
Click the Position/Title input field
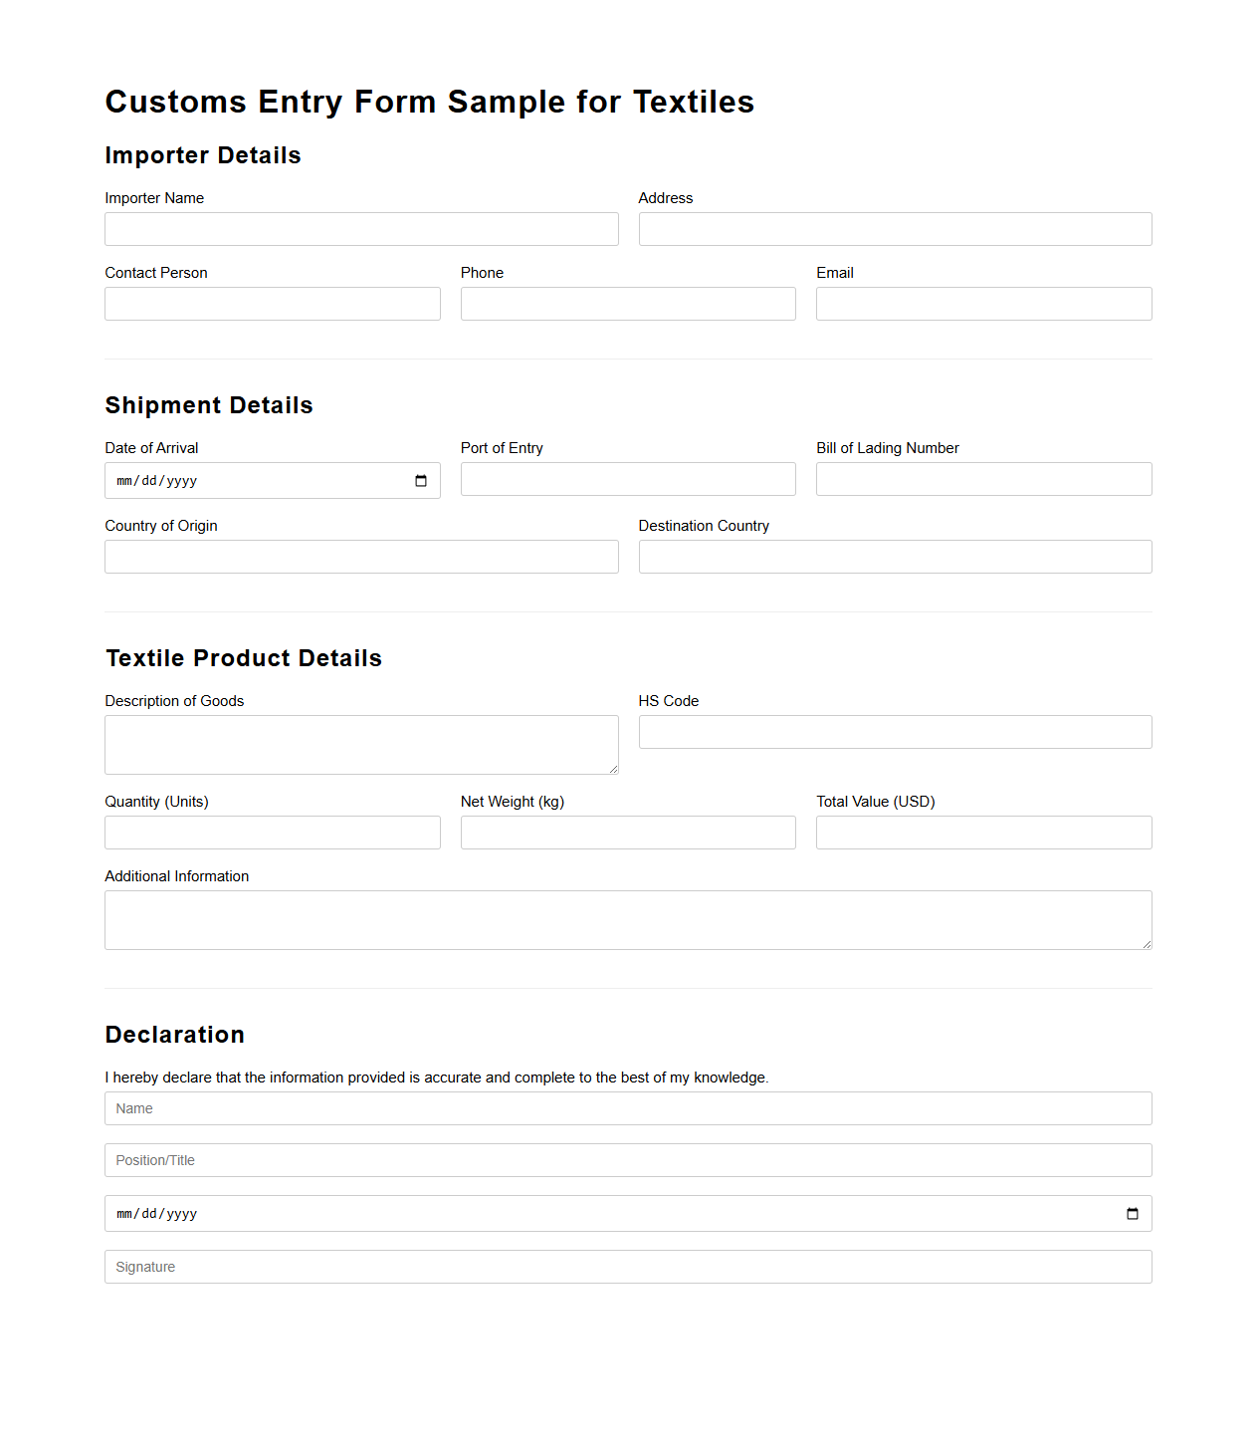coord(627,1160)
